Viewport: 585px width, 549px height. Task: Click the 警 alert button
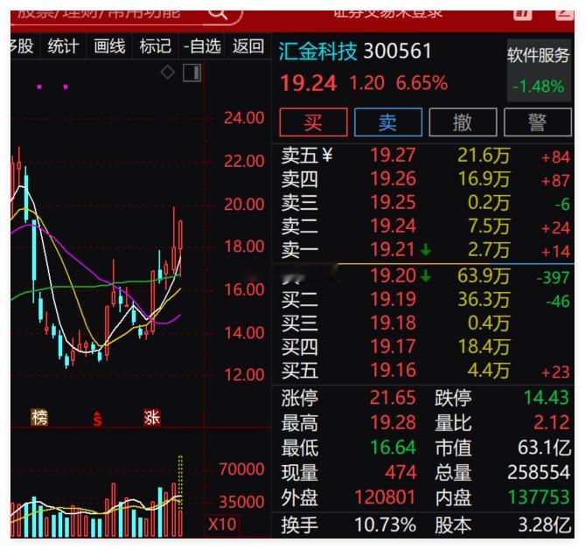pos(537,122)
